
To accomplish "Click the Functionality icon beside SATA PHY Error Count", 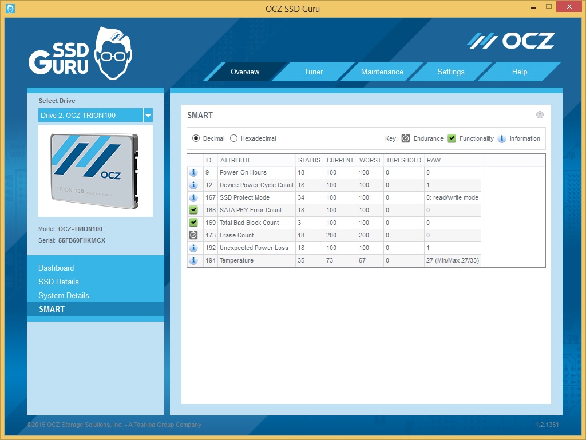I will (193, 210).
